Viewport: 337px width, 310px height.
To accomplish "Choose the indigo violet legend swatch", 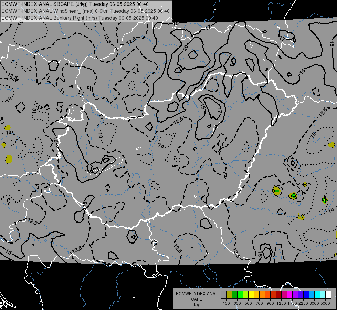I will tap(301, 294).
